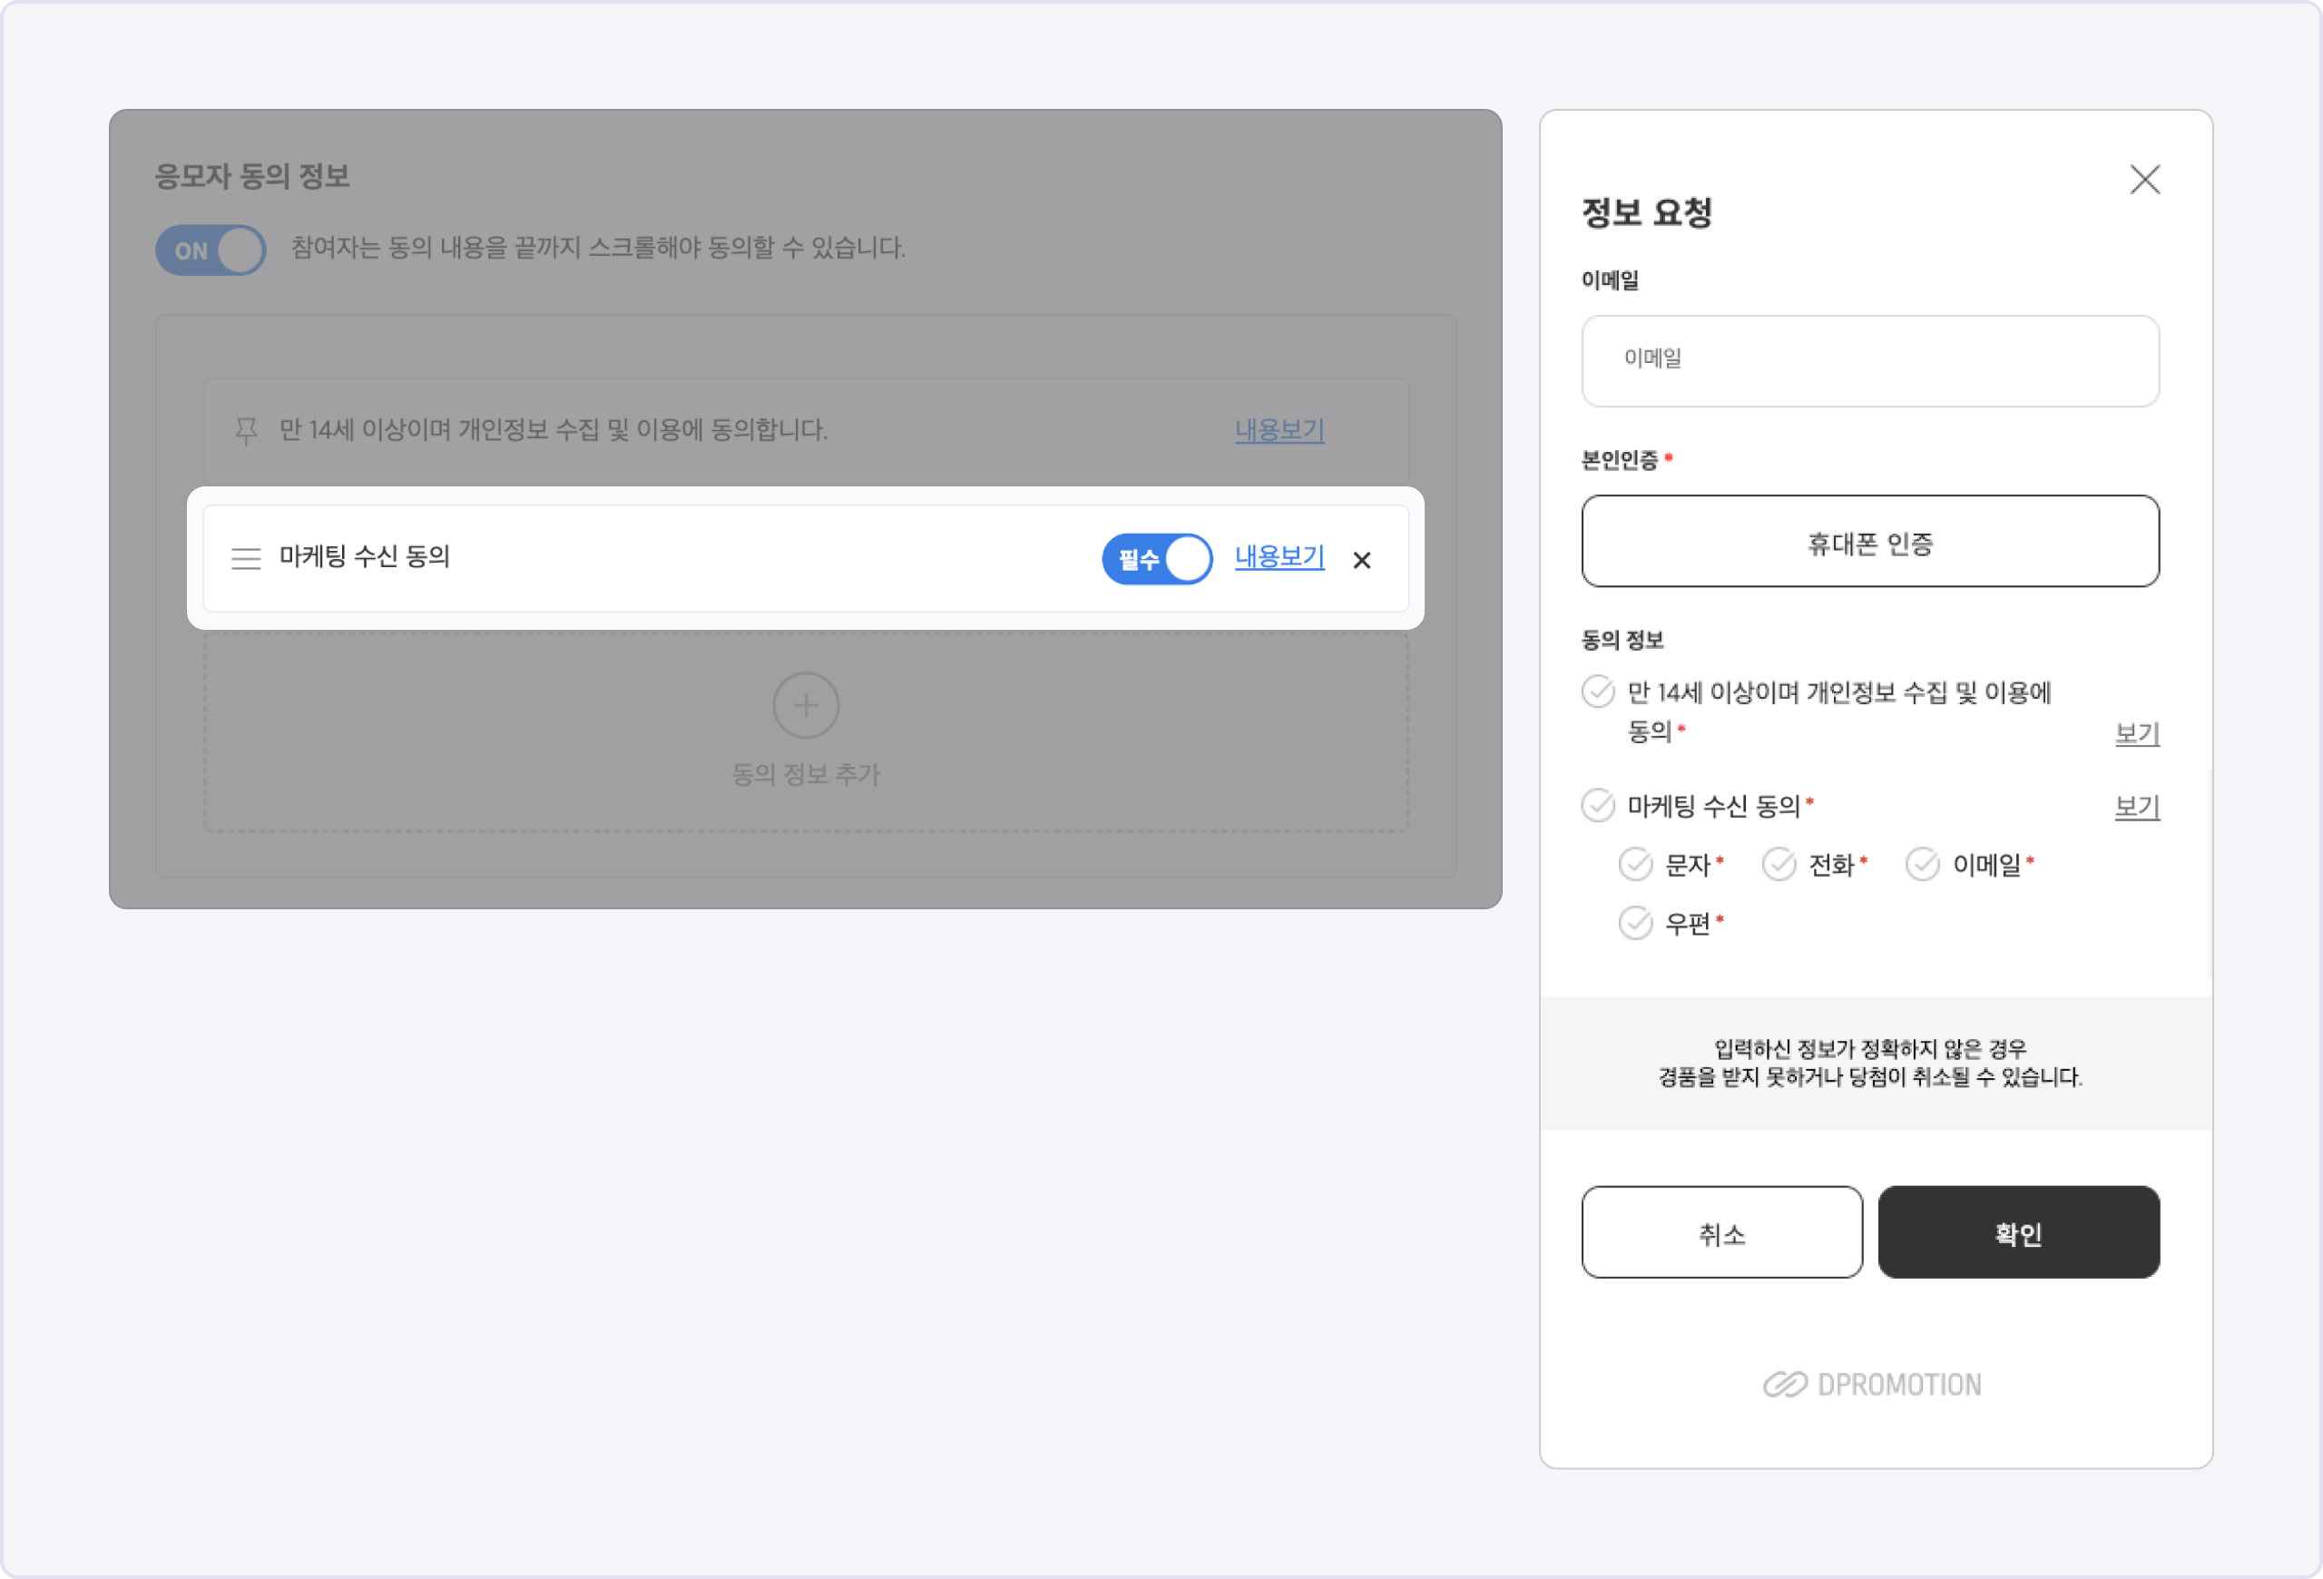Check the 만 14세 이상 consent checkbox
Image resolution: width=2323 pixels, height=1579 pixels.
1598,691
